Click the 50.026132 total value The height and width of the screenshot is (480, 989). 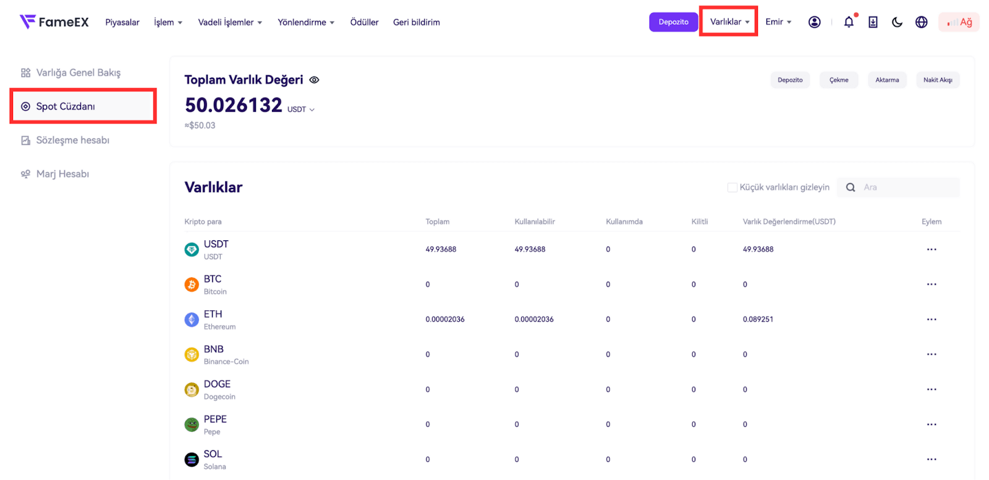pos(234,105)
